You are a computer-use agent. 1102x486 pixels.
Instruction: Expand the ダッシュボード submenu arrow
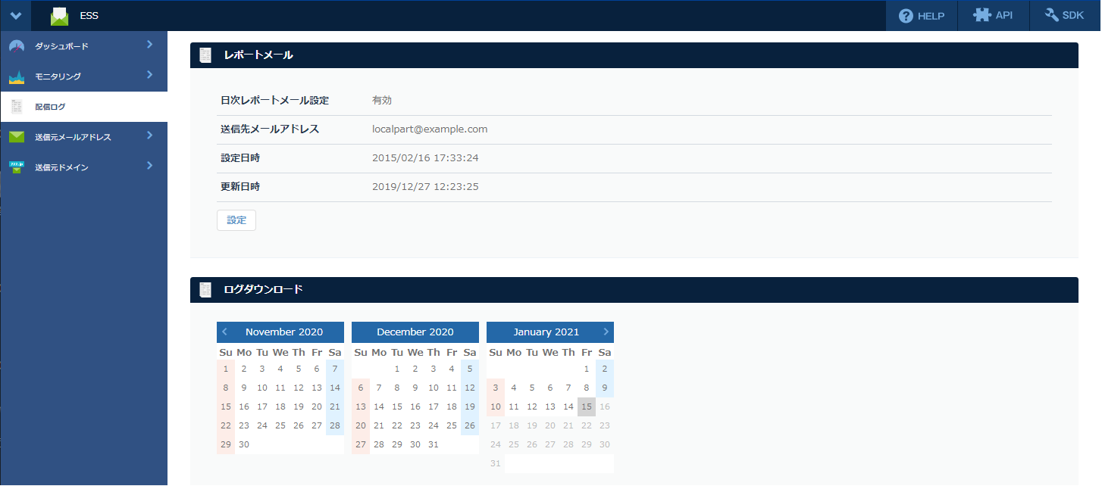tap(150, 45)
